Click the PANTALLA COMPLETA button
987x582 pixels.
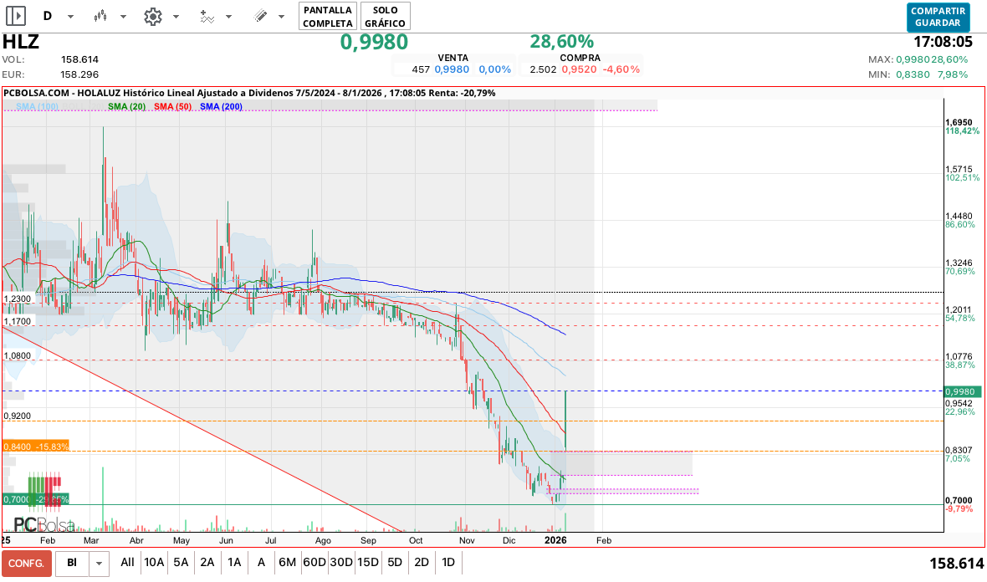[x=327, y=16]
